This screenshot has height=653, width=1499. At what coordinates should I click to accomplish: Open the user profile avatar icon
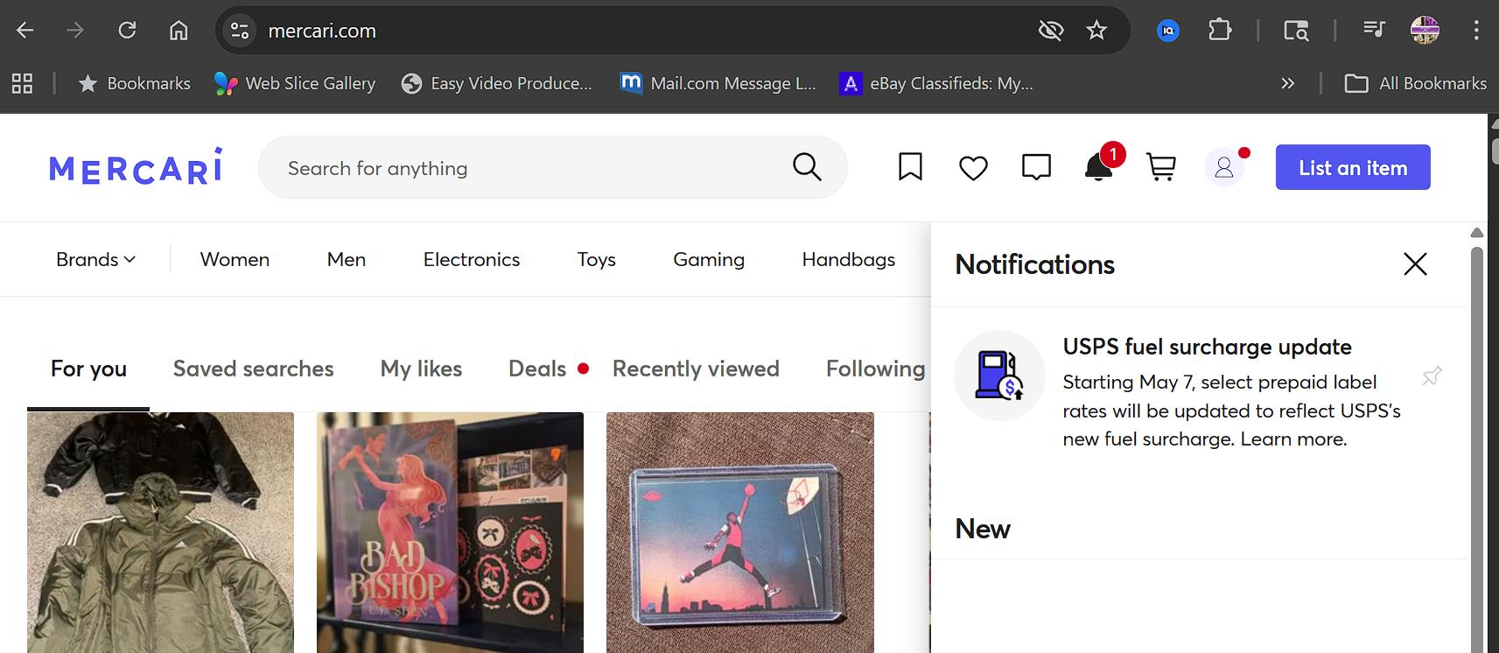click(x=1224, y=167)
